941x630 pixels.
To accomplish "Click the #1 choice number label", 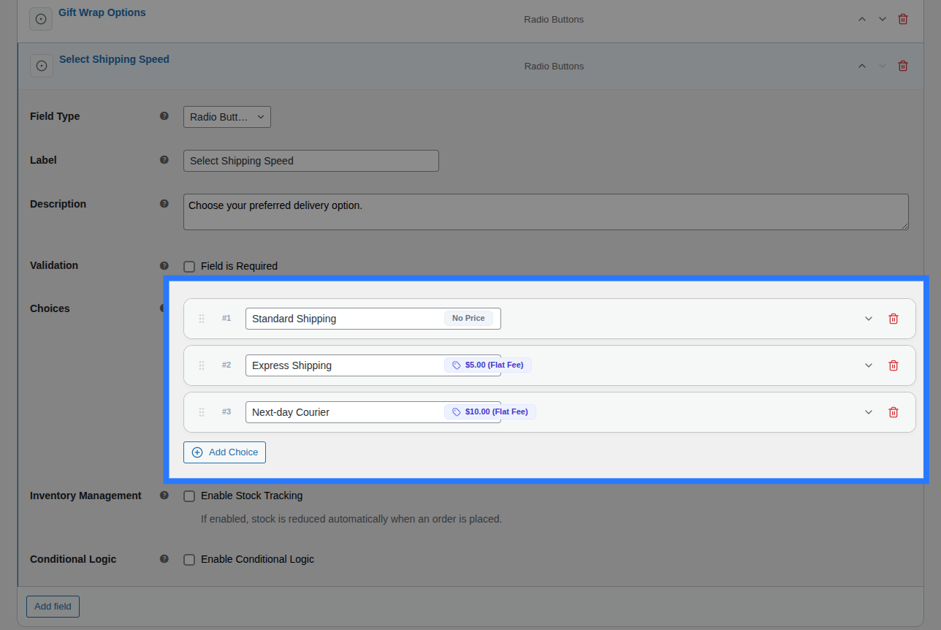I will [226, 318].
